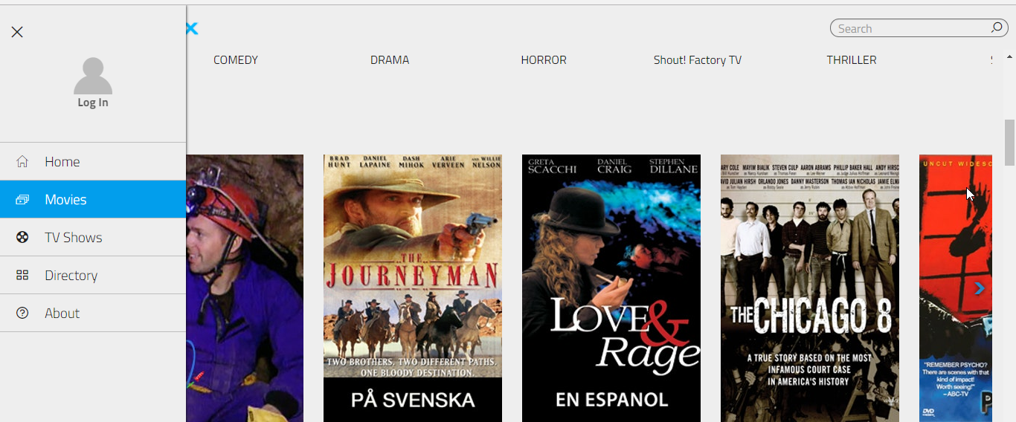Click the Log In link
The height and width of the screenshot is (422, 1016).
click(93, 103)
